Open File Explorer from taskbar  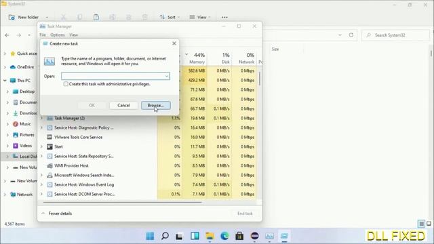(x=210, y=236)
